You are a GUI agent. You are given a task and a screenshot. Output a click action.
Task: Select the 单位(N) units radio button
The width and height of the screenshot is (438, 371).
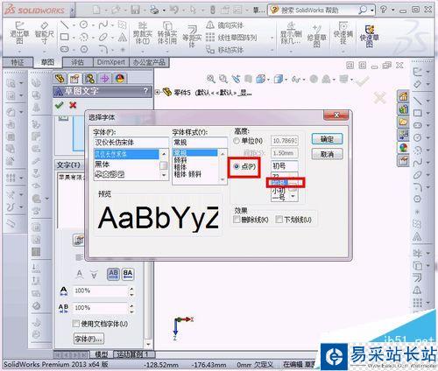click(237, 141)
